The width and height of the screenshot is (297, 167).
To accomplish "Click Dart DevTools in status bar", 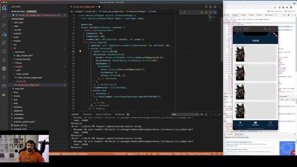I will (x=166, y=154).
